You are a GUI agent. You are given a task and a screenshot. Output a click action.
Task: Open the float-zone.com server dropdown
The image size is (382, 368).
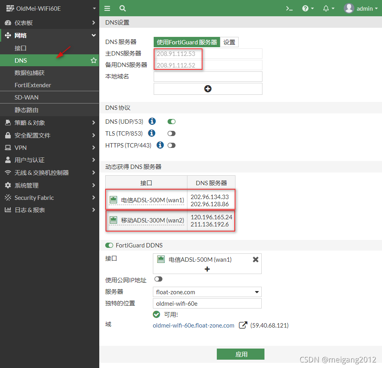(x=207, y=292)
